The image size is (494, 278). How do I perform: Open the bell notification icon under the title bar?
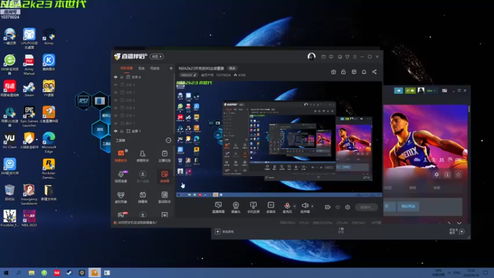364,72
